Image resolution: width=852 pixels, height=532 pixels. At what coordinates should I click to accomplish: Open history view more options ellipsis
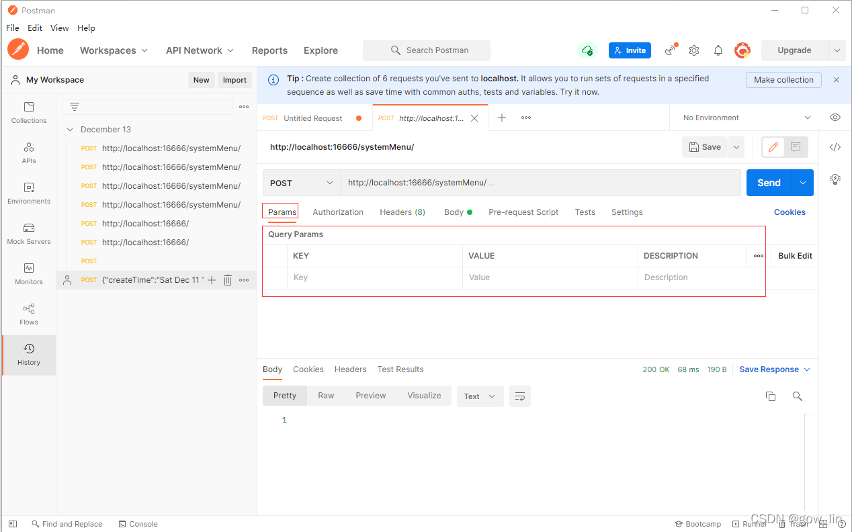coord(244,107)
